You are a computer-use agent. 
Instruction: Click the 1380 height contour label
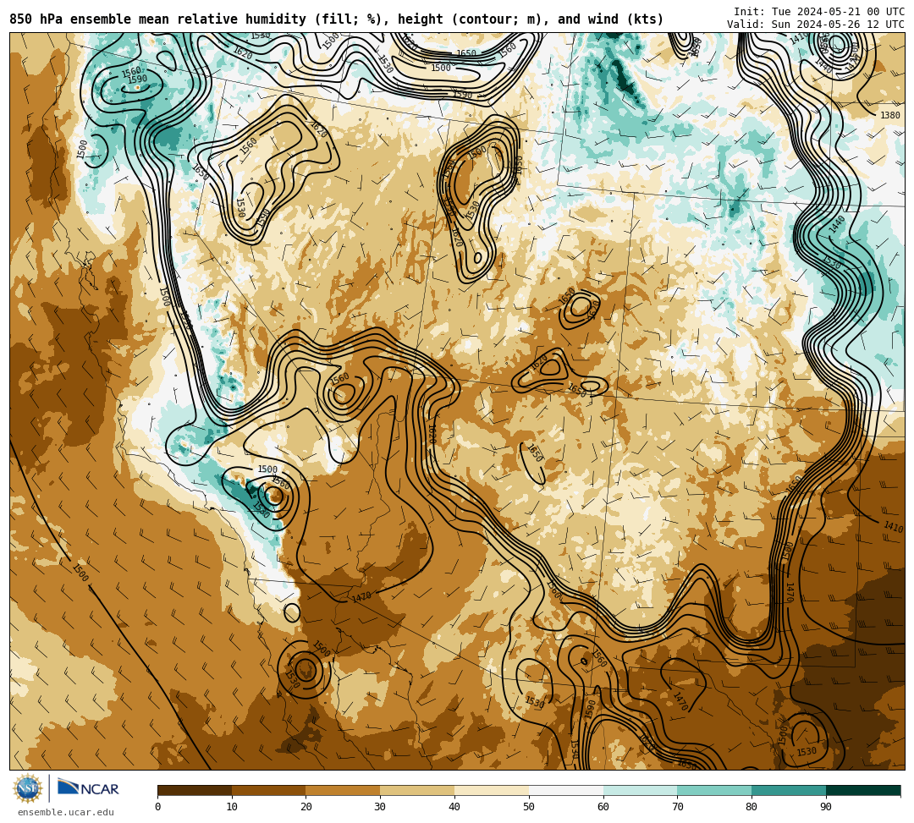[x=890, y=115]
